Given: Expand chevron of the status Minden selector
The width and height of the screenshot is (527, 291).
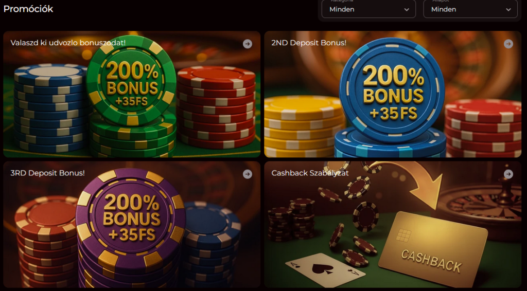Looking at the screenshot, I should [x=508, y=10].
